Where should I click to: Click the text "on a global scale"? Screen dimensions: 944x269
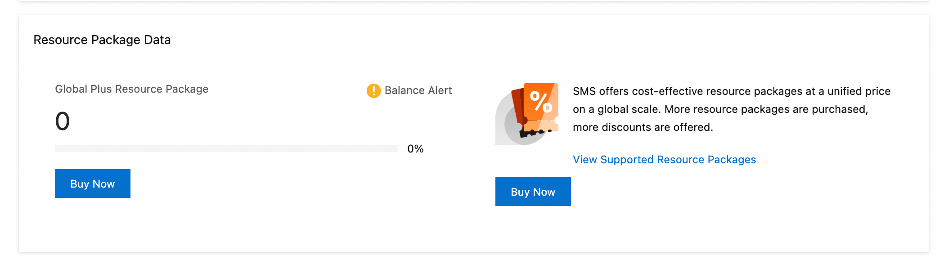[x=617, y=109]
